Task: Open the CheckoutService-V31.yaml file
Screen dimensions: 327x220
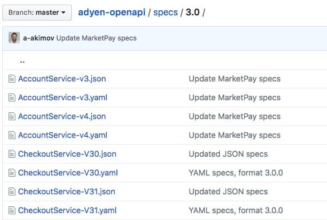Action: point(67,210)
